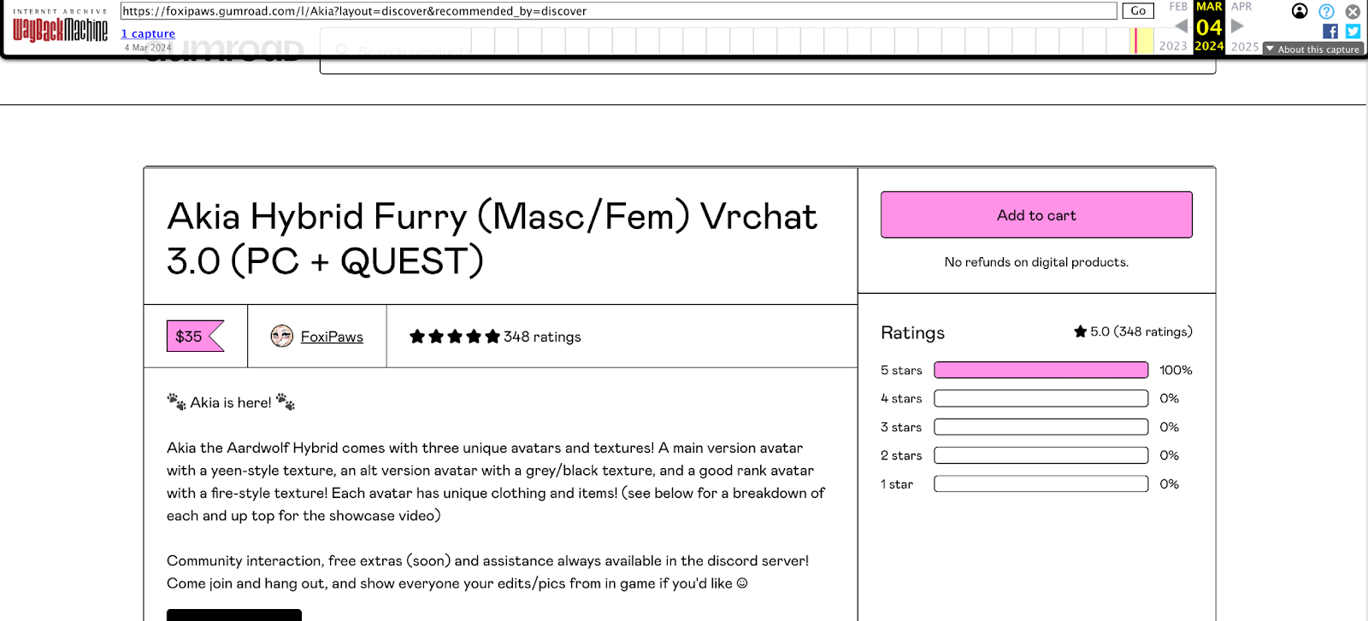Screen dimensions: 1368x621
Task: Click the 4 stars rating bar
Action: (1041, 398)
